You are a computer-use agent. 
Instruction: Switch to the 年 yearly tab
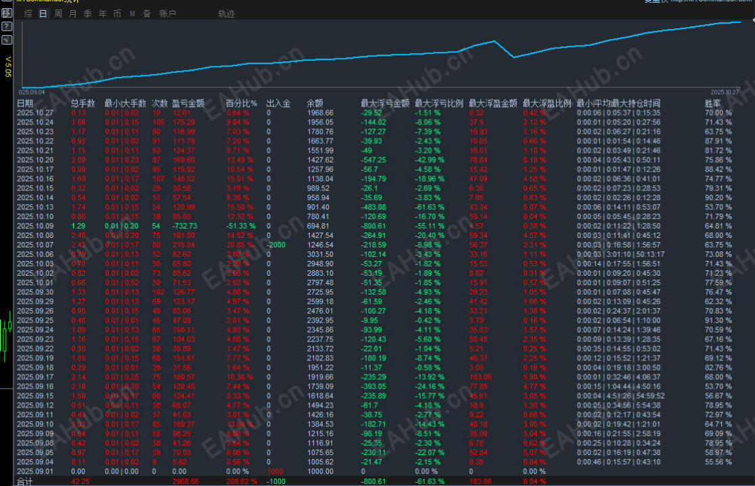pos(103,14)
